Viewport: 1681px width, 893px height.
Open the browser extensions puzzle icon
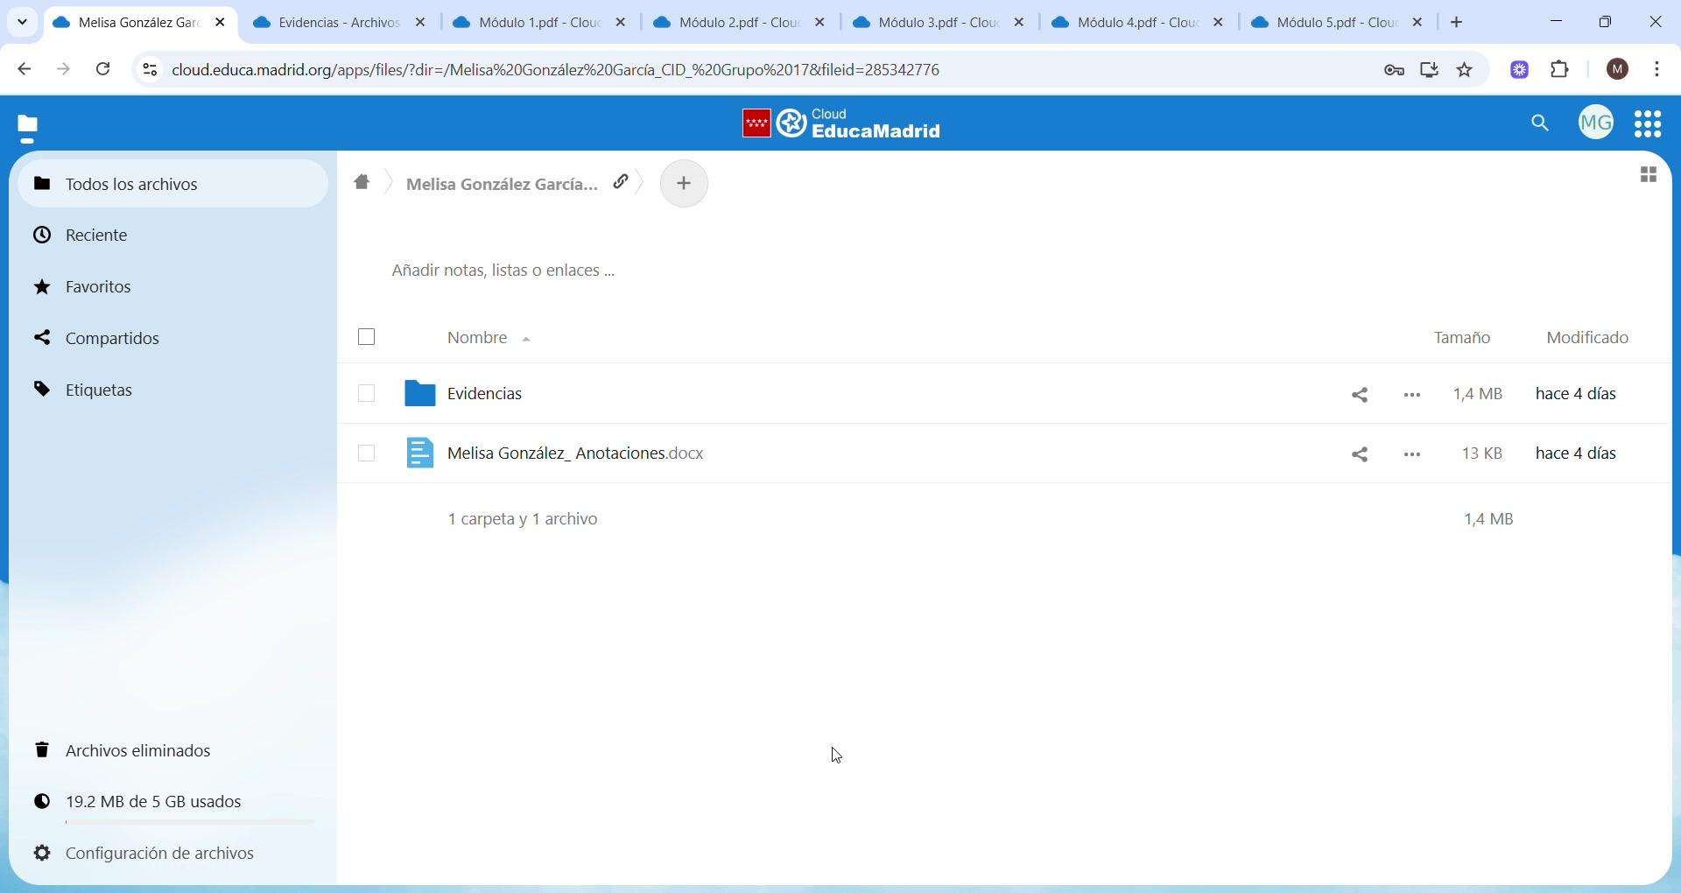pos(1560,70)
